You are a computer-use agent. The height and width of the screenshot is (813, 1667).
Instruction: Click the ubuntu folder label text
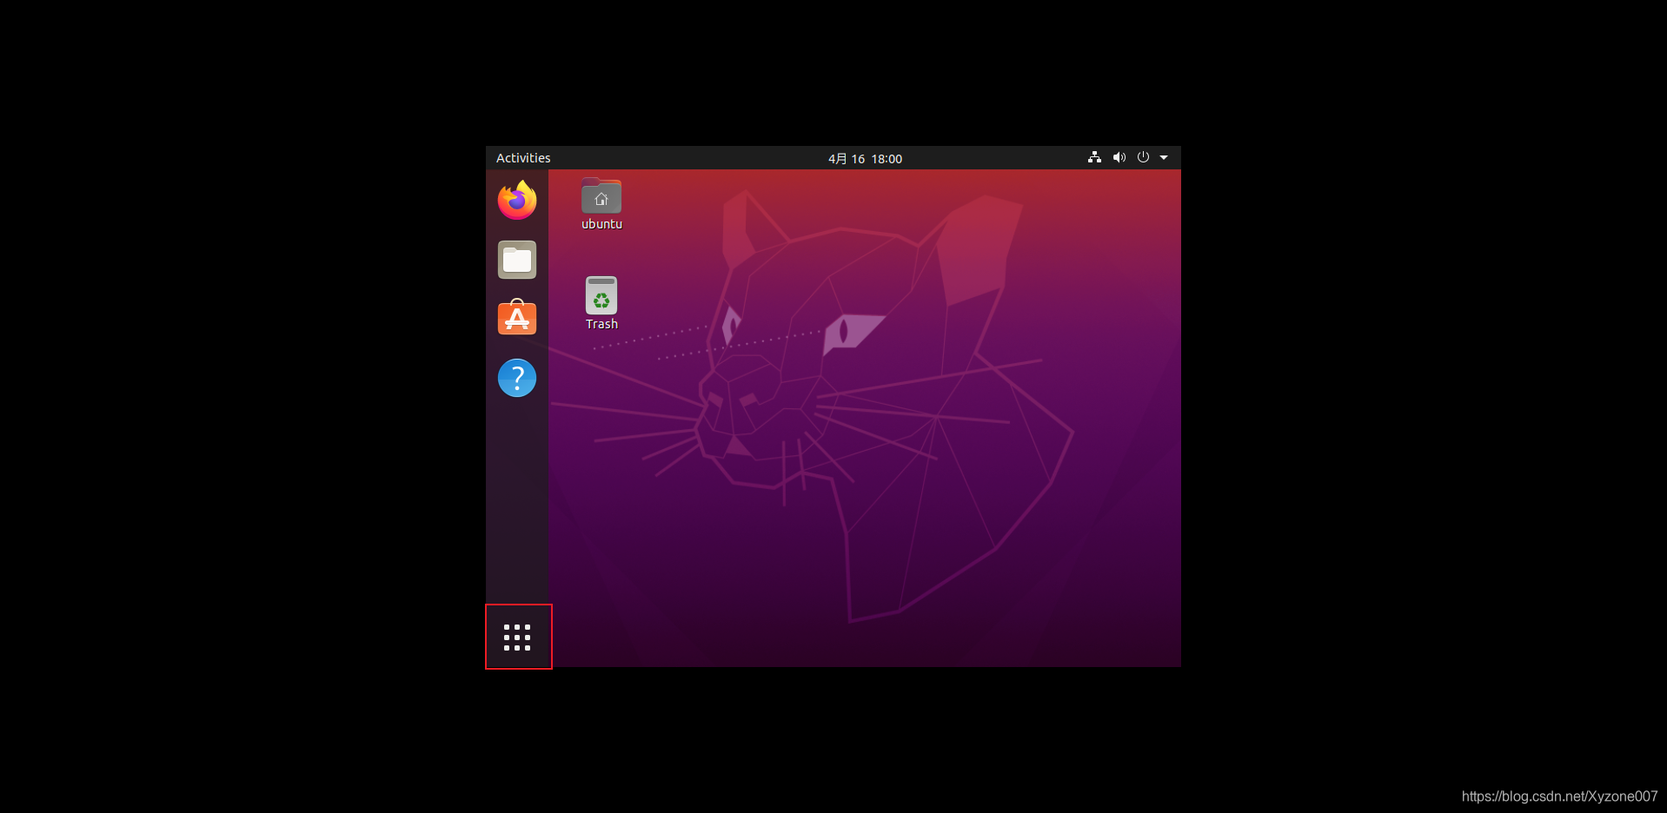pos(601,224)
